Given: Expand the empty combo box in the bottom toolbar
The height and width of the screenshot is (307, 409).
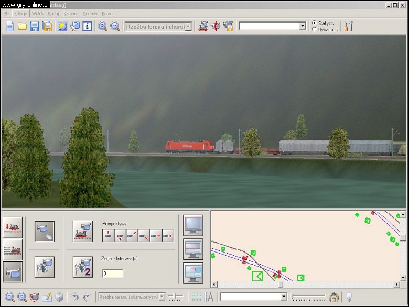Looking at the screenshot, I should [x=284, y=297].
